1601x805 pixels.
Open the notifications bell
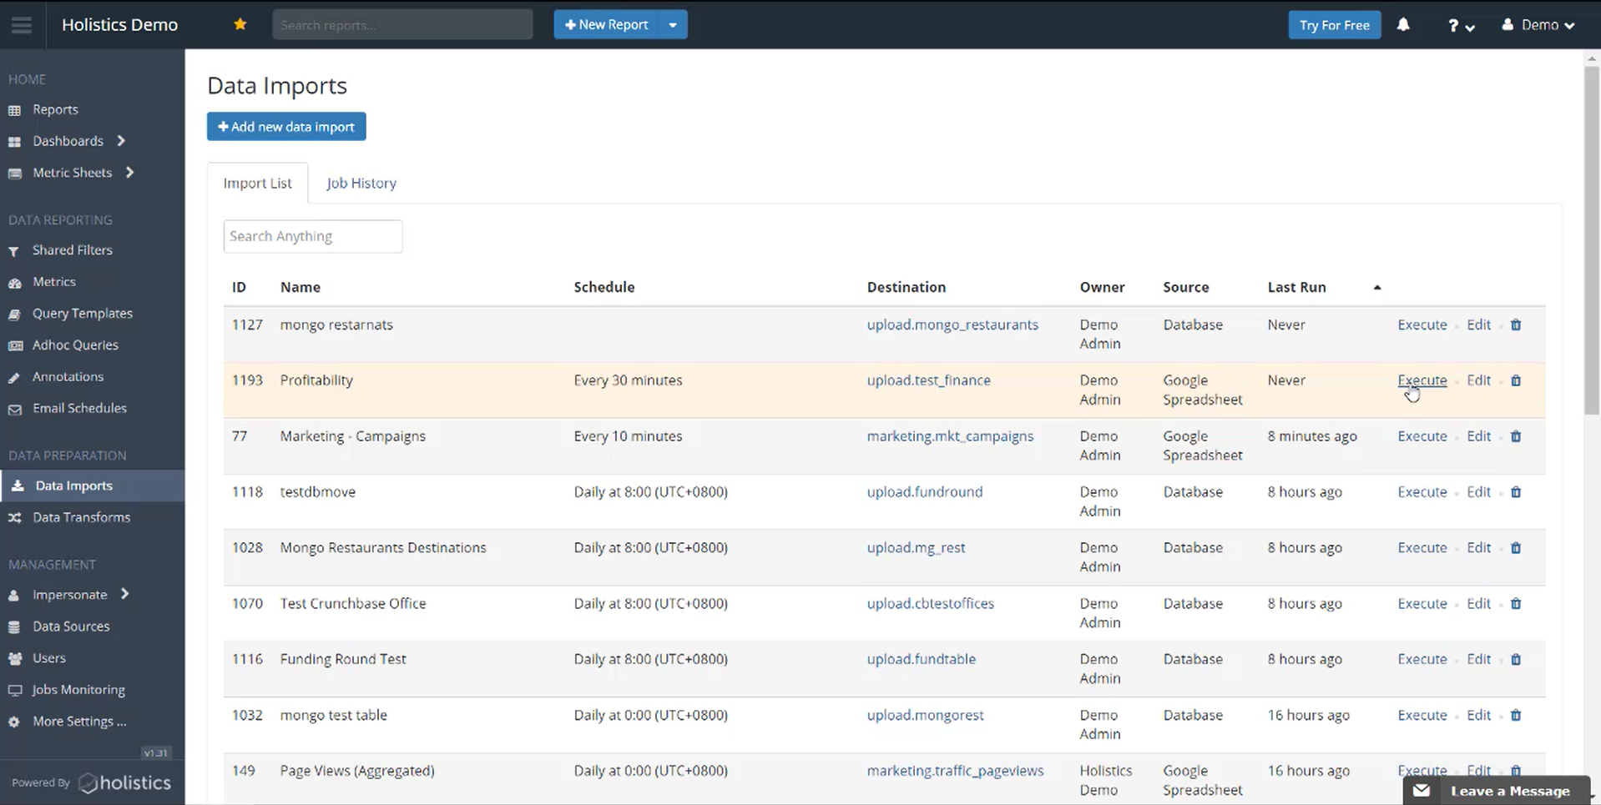click(x=1403, y=25)
